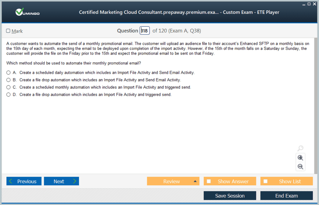The image size is (319, 205).
Task: Click the question number input field
Action: (145, 31)
